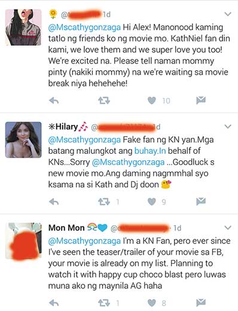Open @Mscathygonzaga mention in first tweet
This screenshot has height=311, width=238.
tap(84, 28)
